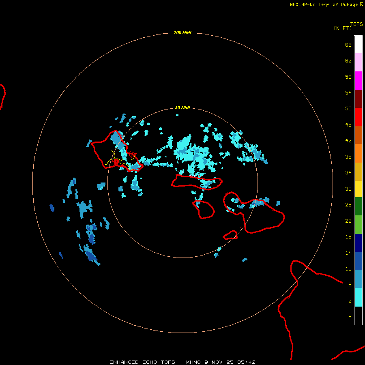Click the ENHANCED ECHO TOPS product title
This screenshot has width=365, height=365.
click(142, 362)
